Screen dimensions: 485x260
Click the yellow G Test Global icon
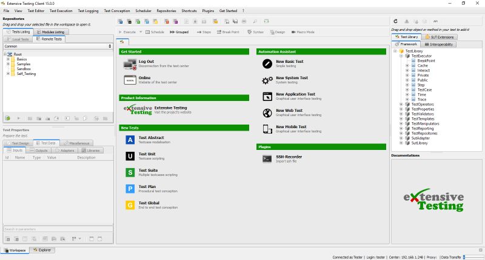click(x=130, y=205)
